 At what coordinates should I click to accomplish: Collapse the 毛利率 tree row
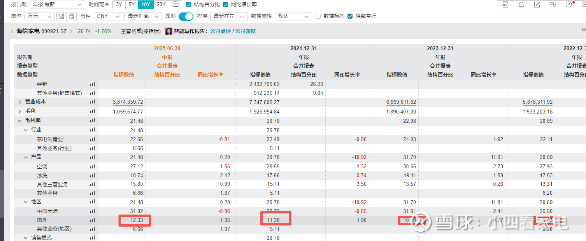point(20,121)
